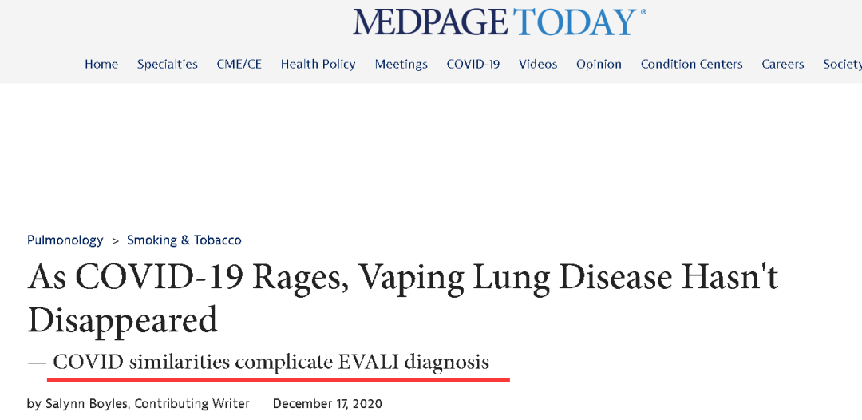
Task: Visit the Careers page
Action: click(x=783, y=65)
